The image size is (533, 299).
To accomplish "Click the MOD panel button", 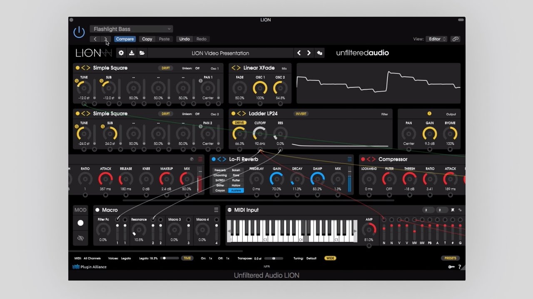I will (80, 210).
